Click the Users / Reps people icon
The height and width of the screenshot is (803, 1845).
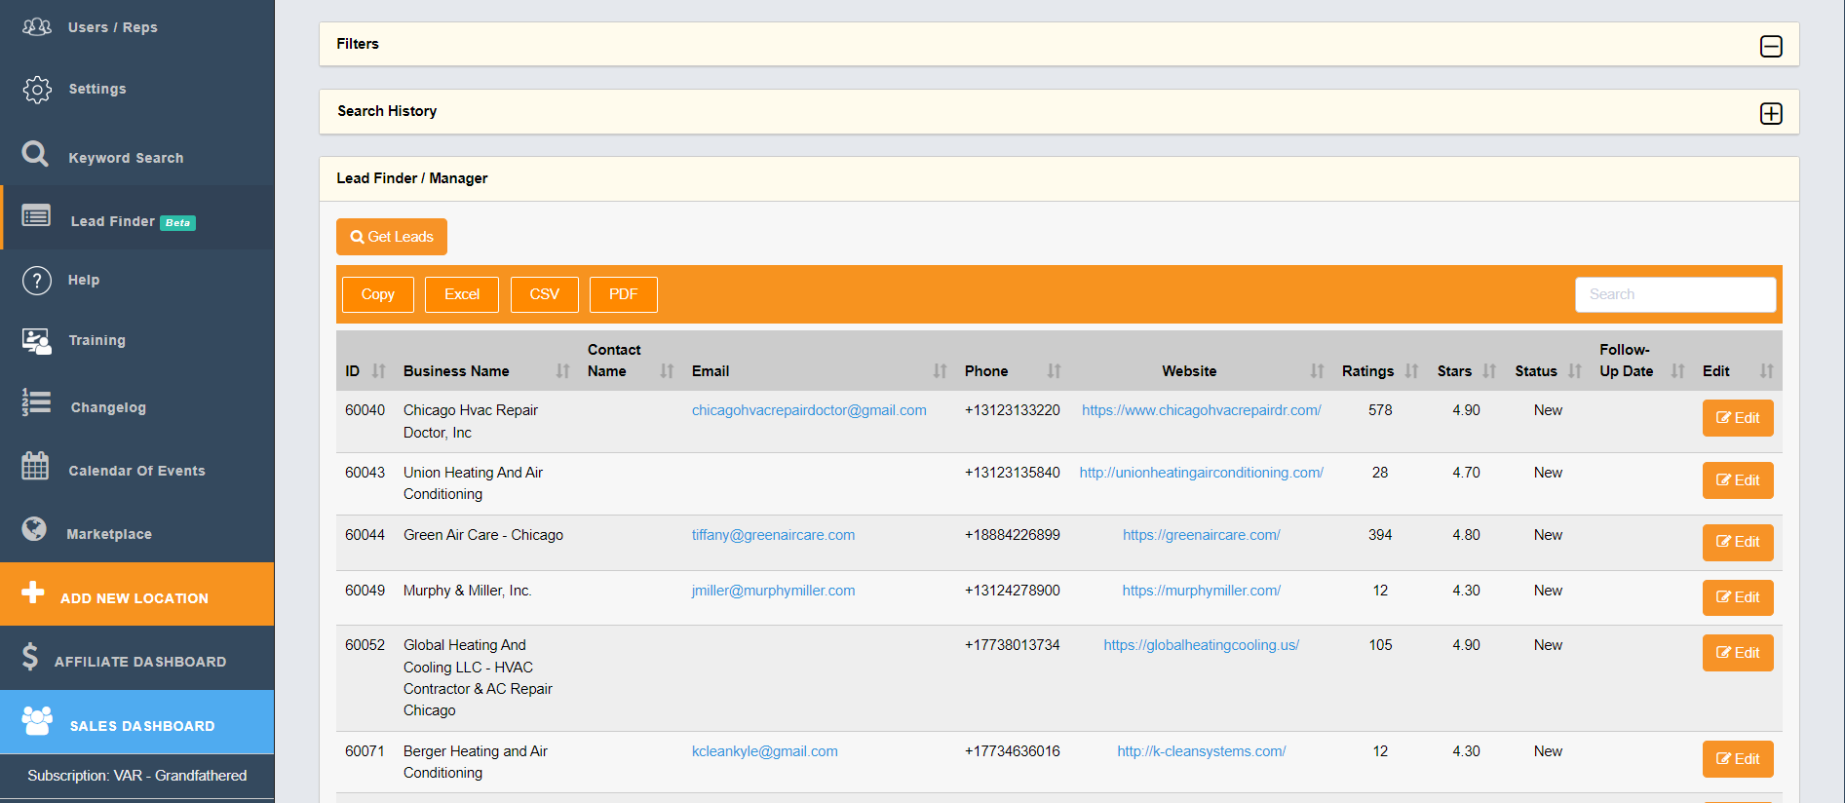point(37,27)
